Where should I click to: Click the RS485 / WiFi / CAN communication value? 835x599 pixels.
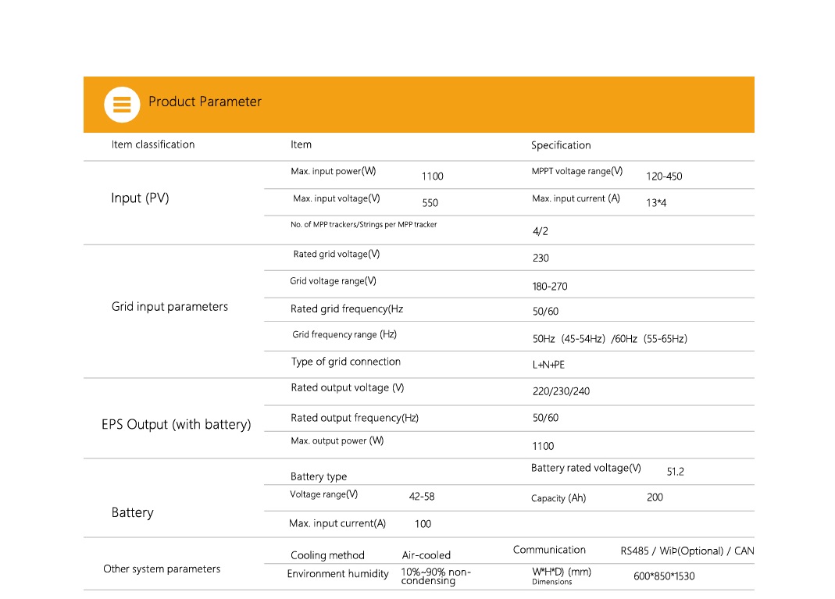[687, 551]
